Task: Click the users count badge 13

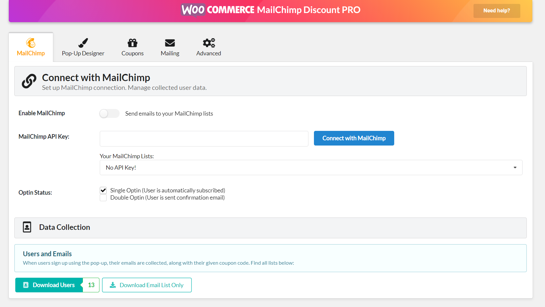Action: 91,285
